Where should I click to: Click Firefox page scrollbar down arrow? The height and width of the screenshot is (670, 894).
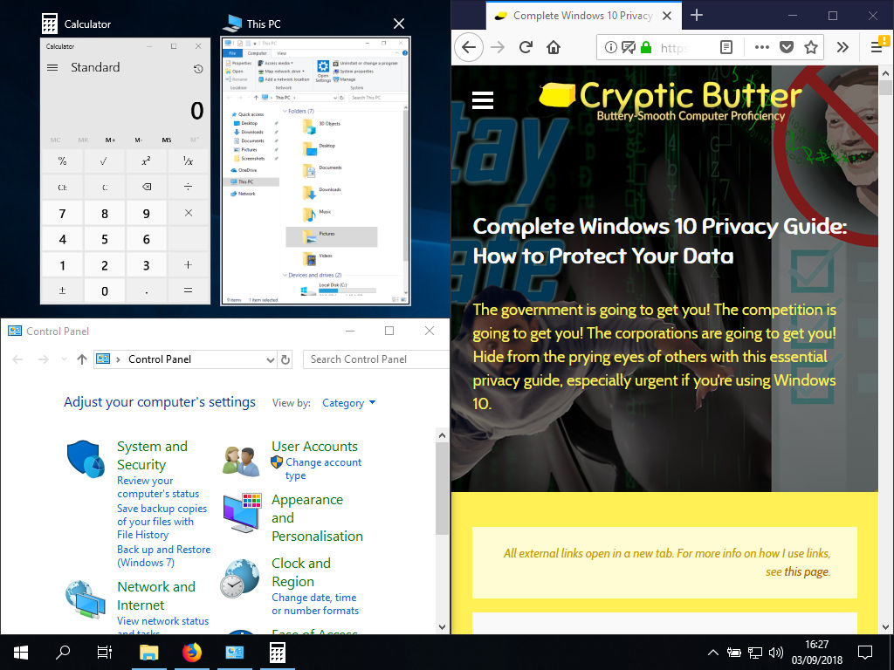click(885, 626)
